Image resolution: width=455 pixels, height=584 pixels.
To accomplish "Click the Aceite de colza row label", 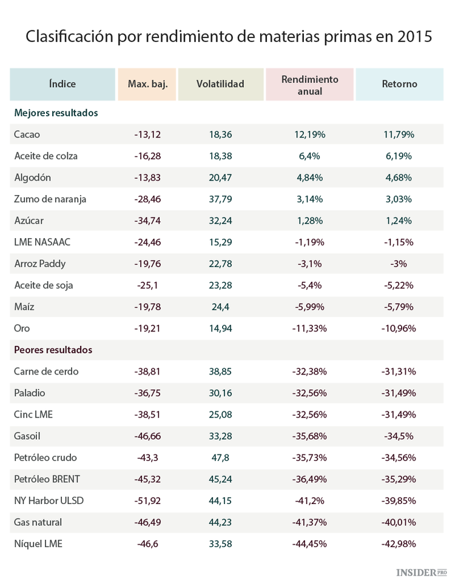I will coord(46,156).
